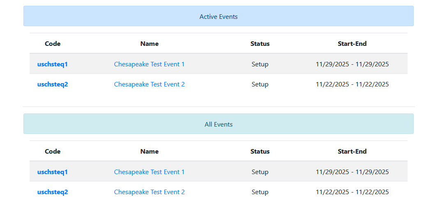Open Chesapeake Test Event 1 in Active Events
The width and height of the screenshot is (438, 213).
point(149,64)
